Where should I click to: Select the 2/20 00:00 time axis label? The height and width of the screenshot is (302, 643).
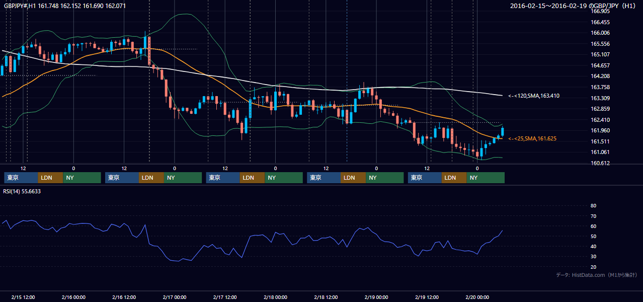(x=477, y=297)
